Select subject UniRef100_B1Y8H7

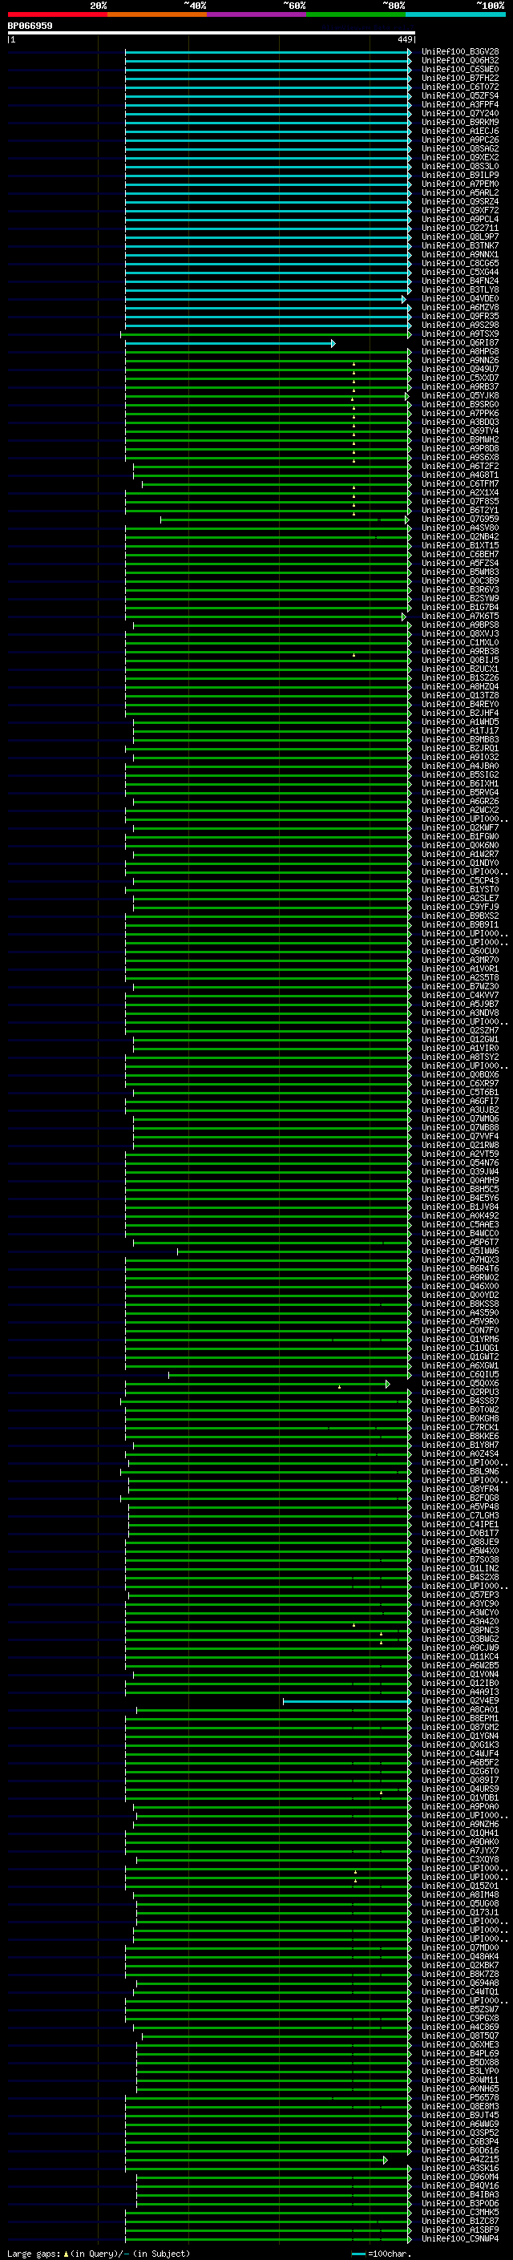pos(459,1445)
